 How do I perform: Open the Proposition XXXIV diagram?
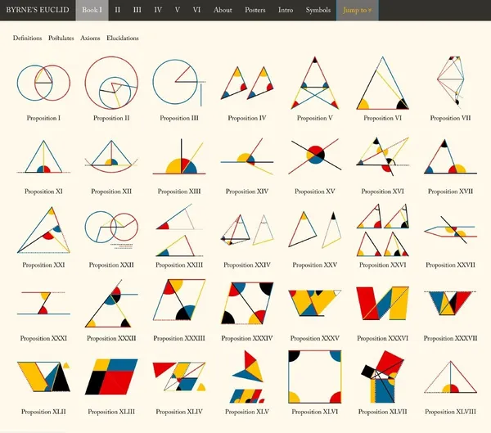(x=247, y=303)
